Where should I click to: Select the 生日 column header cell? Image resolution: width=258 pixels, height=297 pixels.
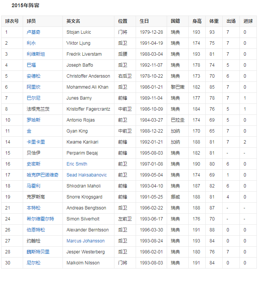pyautogui.click(x=144, y=21)
